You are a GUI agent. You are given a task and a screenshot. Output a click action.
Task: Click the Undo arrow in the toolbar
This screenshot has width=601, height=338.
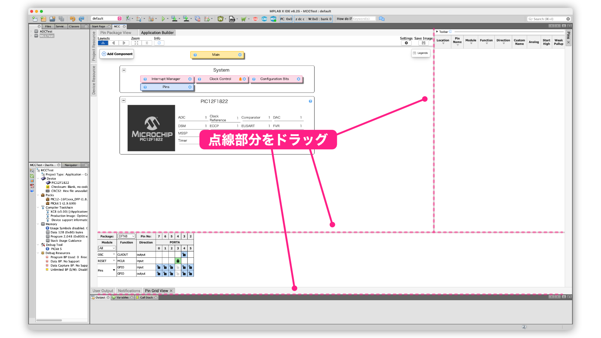72,19
